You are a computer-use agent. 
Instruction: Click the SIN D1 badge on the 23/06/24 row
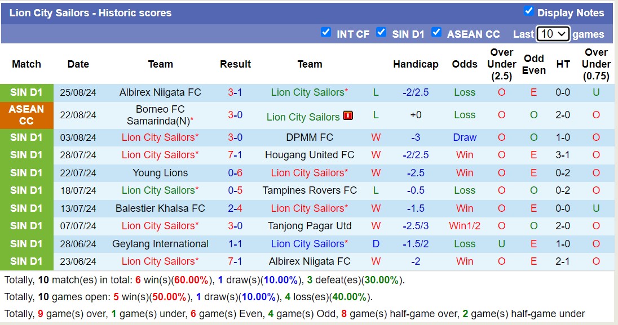pyautogui.click(x=26, y=262)
